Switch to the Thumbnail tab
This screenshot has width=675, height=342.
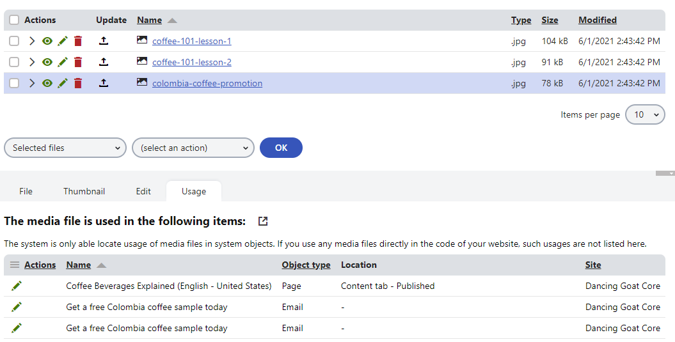click(84, 191)
